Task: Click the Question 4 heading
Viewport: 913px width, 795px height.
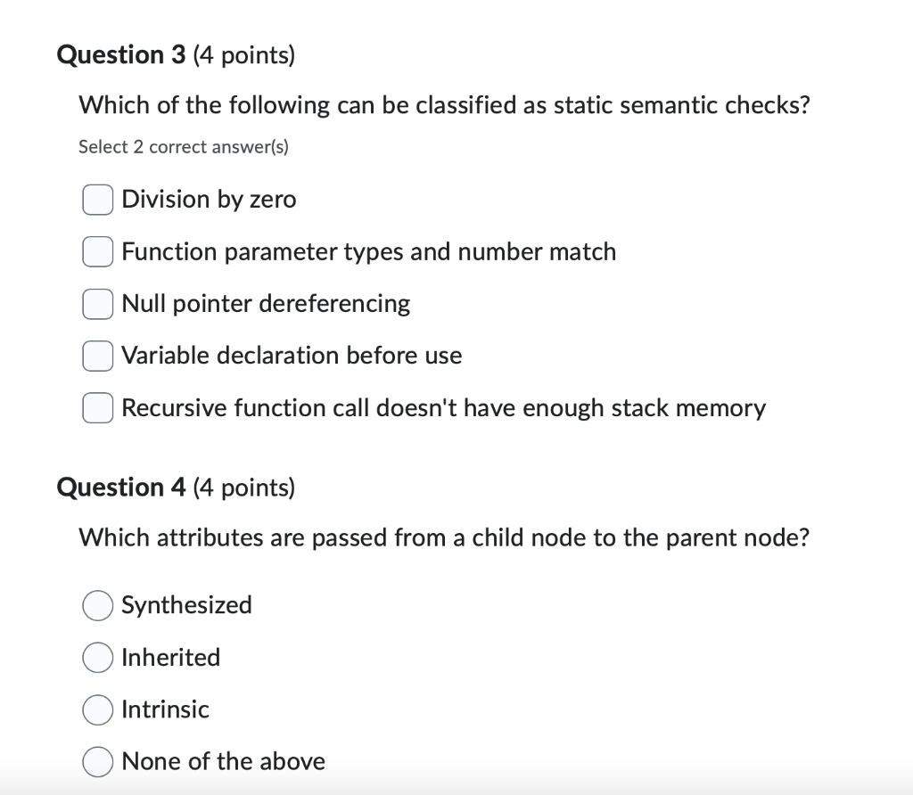Action: tap(120, 488)
